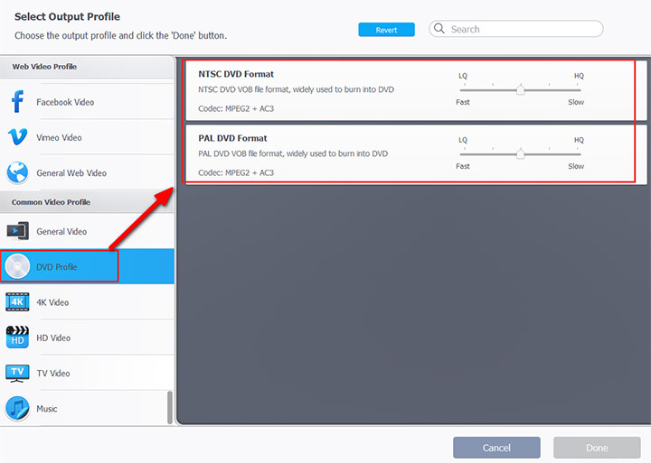Click the Facebook logo icon
This screenshot has width=651, height=463.
pos(17,102)
